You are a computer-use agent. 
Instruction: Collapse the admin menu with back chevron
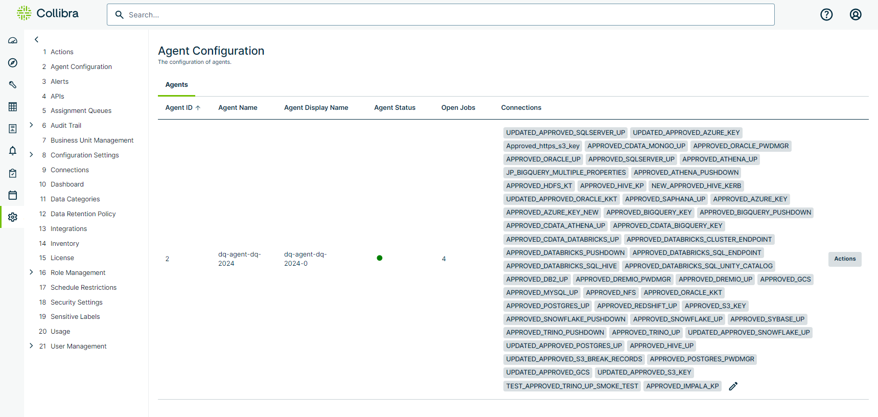36,39
